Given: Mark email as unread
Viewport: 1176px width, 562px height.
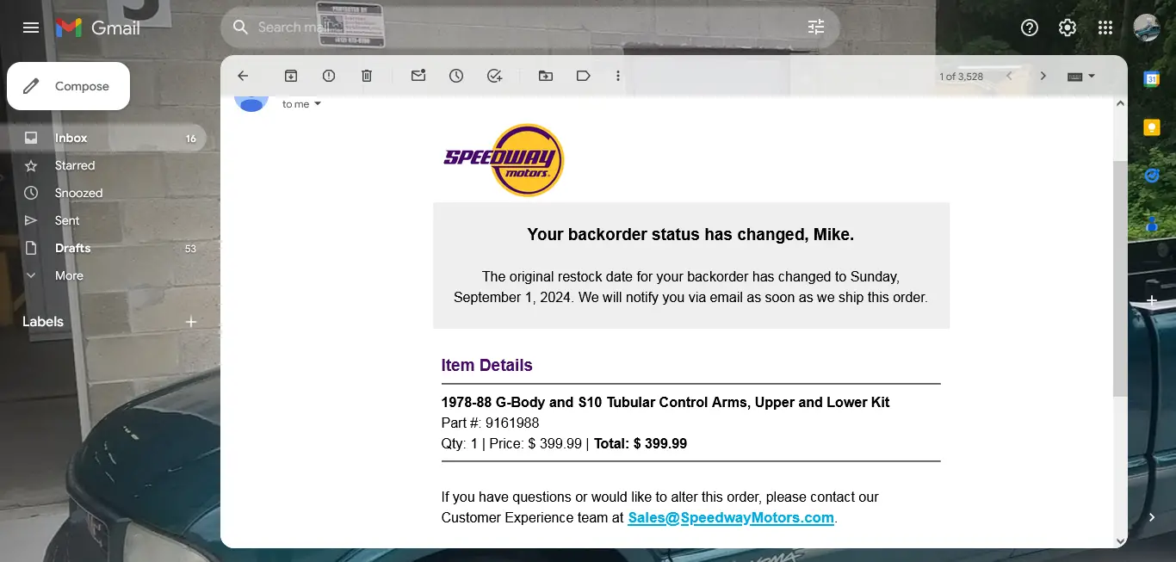Looking at the screenshot, I should pyautogui.click(x=418, y=76).
